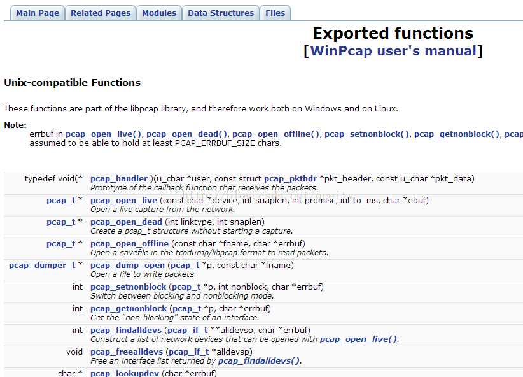Open pcap_open_dead function in table
Image resolution: width=523 pixels, height=377 pixels.
coord(126,222)
